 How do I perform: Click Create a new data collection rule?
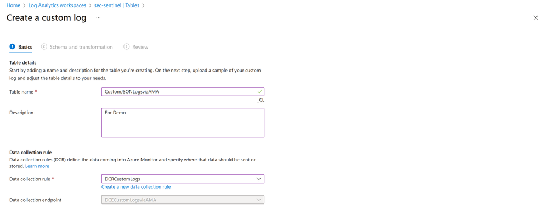pos(136,187)
